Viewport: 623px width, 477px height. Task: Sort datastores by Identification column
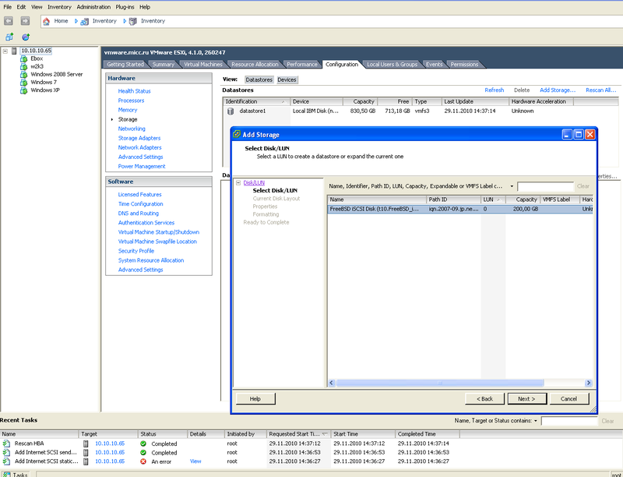(x=256, y=102)
